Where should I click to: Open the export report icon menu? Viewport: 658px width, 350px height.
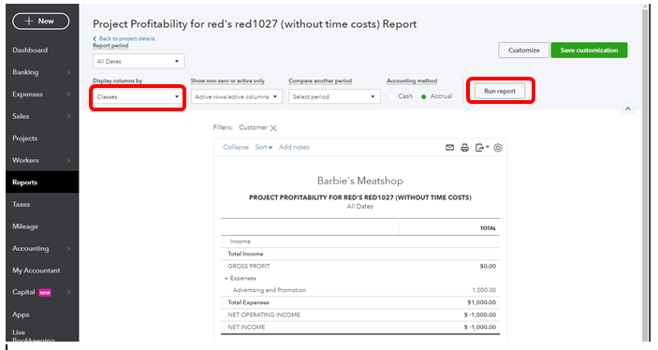point(482,148)
